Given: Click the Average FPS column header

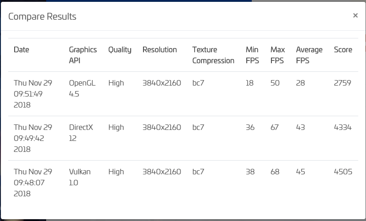Looking at the screenshot, I should pyautogui.click(x=309, y=55).
